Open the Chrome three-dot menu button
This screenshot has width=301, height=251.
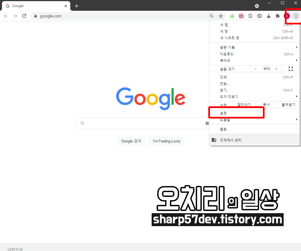coord(296,16)
